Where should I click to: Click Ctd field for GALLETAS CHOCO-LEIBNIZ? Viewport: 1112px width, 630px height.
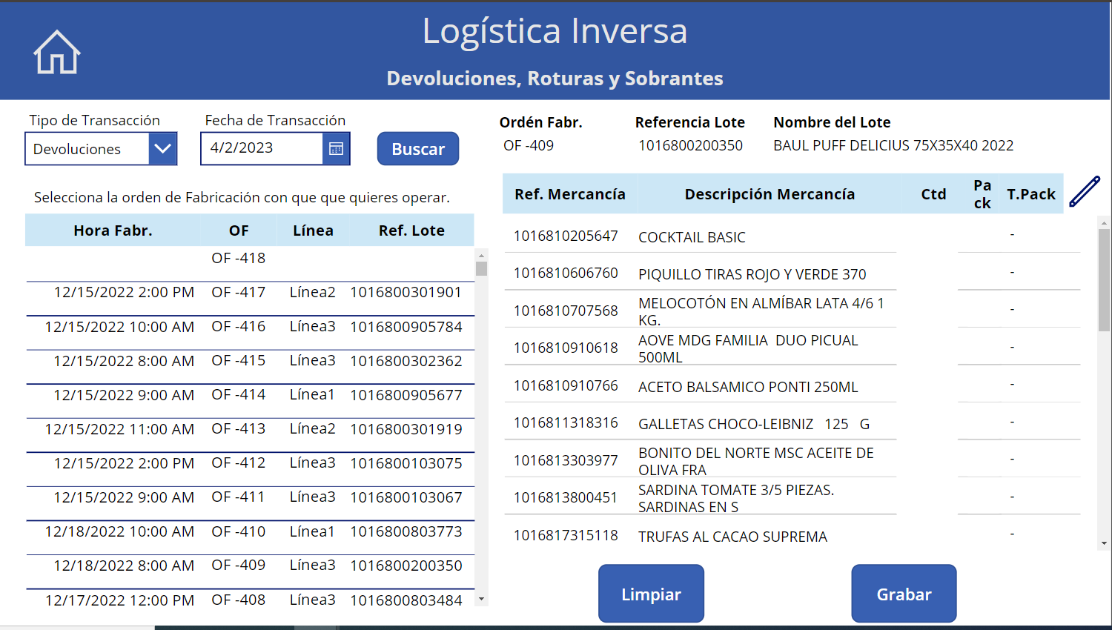(x=927, y=423)
